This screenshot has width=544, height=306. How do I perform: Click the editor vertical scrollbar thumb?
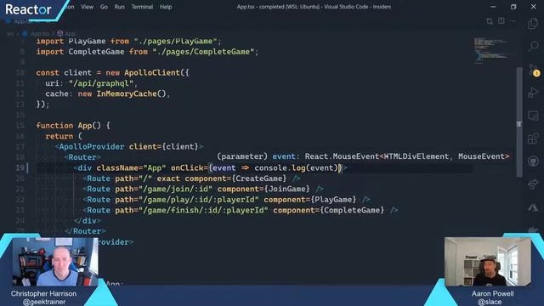pyautogui.click(x=519, y=122)
